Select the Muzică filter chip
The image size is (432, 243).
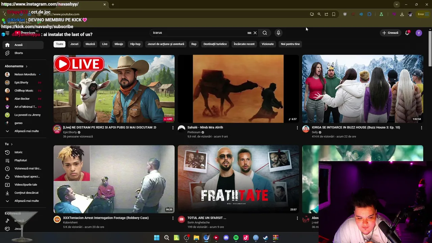(90, 44)
